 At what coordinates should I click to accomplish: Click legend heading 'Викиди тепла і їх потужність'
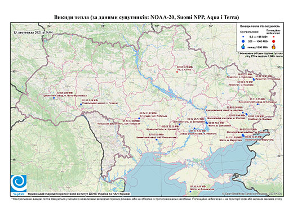pyautogui.click(x=260, y=26)
